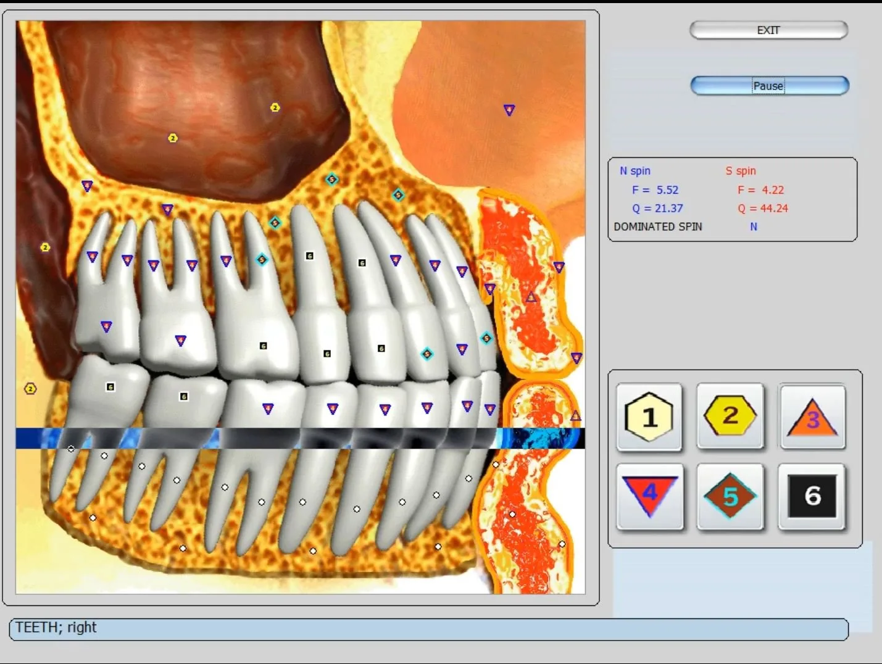Click the "TEETH; right" status field
The height and width of the screenshot is (664, 882).
[x=429, y=629]
